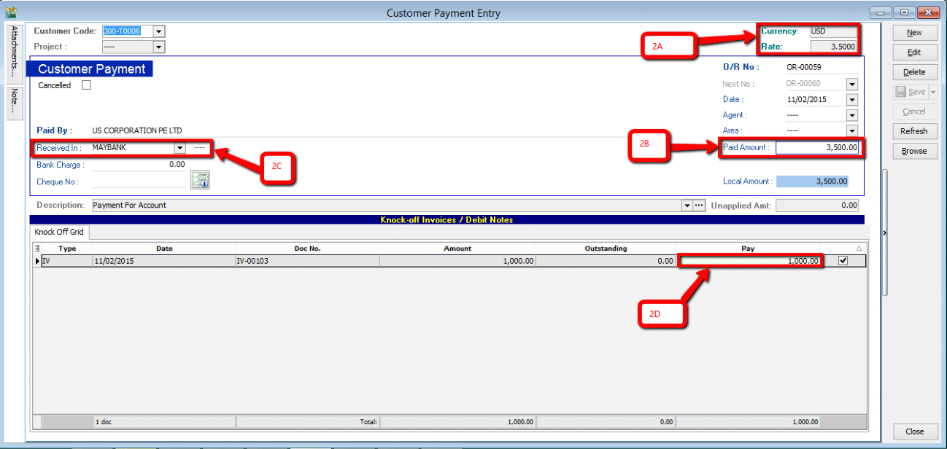
Task: Collapse the side panel using the arrow handle
Action: (885, 233)
